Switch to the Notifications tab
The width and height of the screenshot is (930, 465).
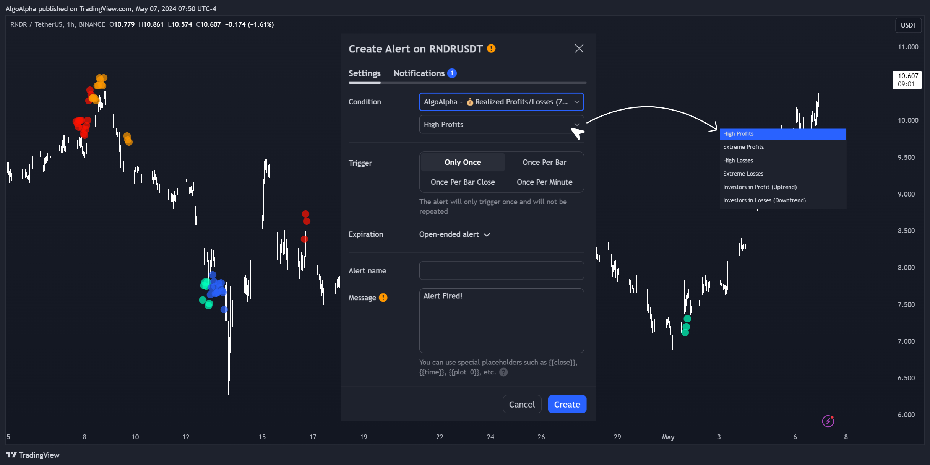tap(419, 73)
